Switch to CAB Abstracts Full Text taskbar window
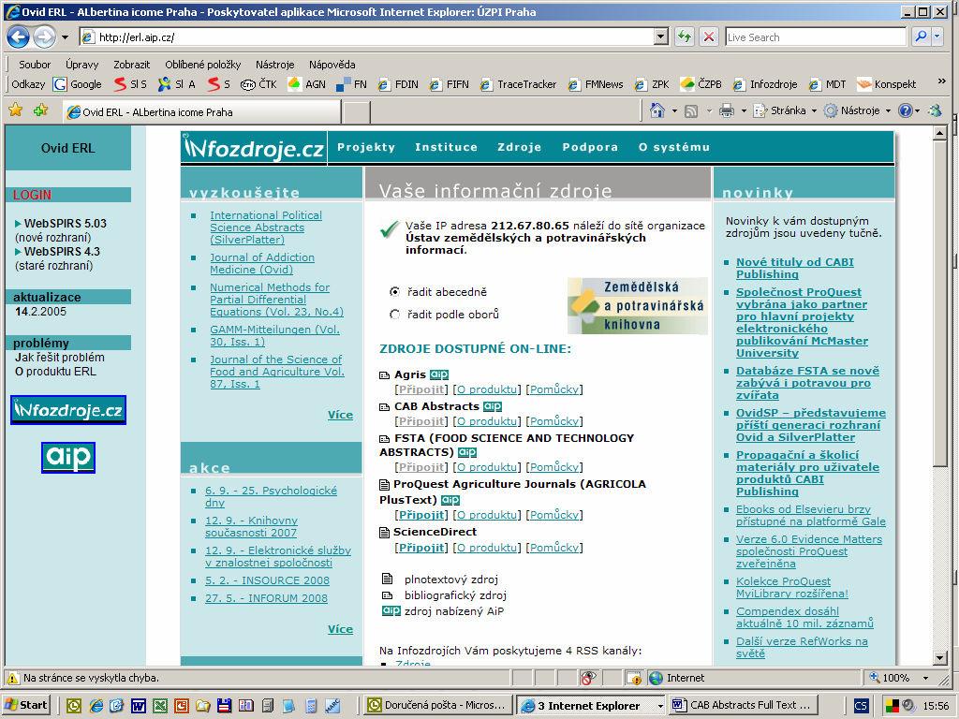 pyautogui.click(x=742, y=706)
